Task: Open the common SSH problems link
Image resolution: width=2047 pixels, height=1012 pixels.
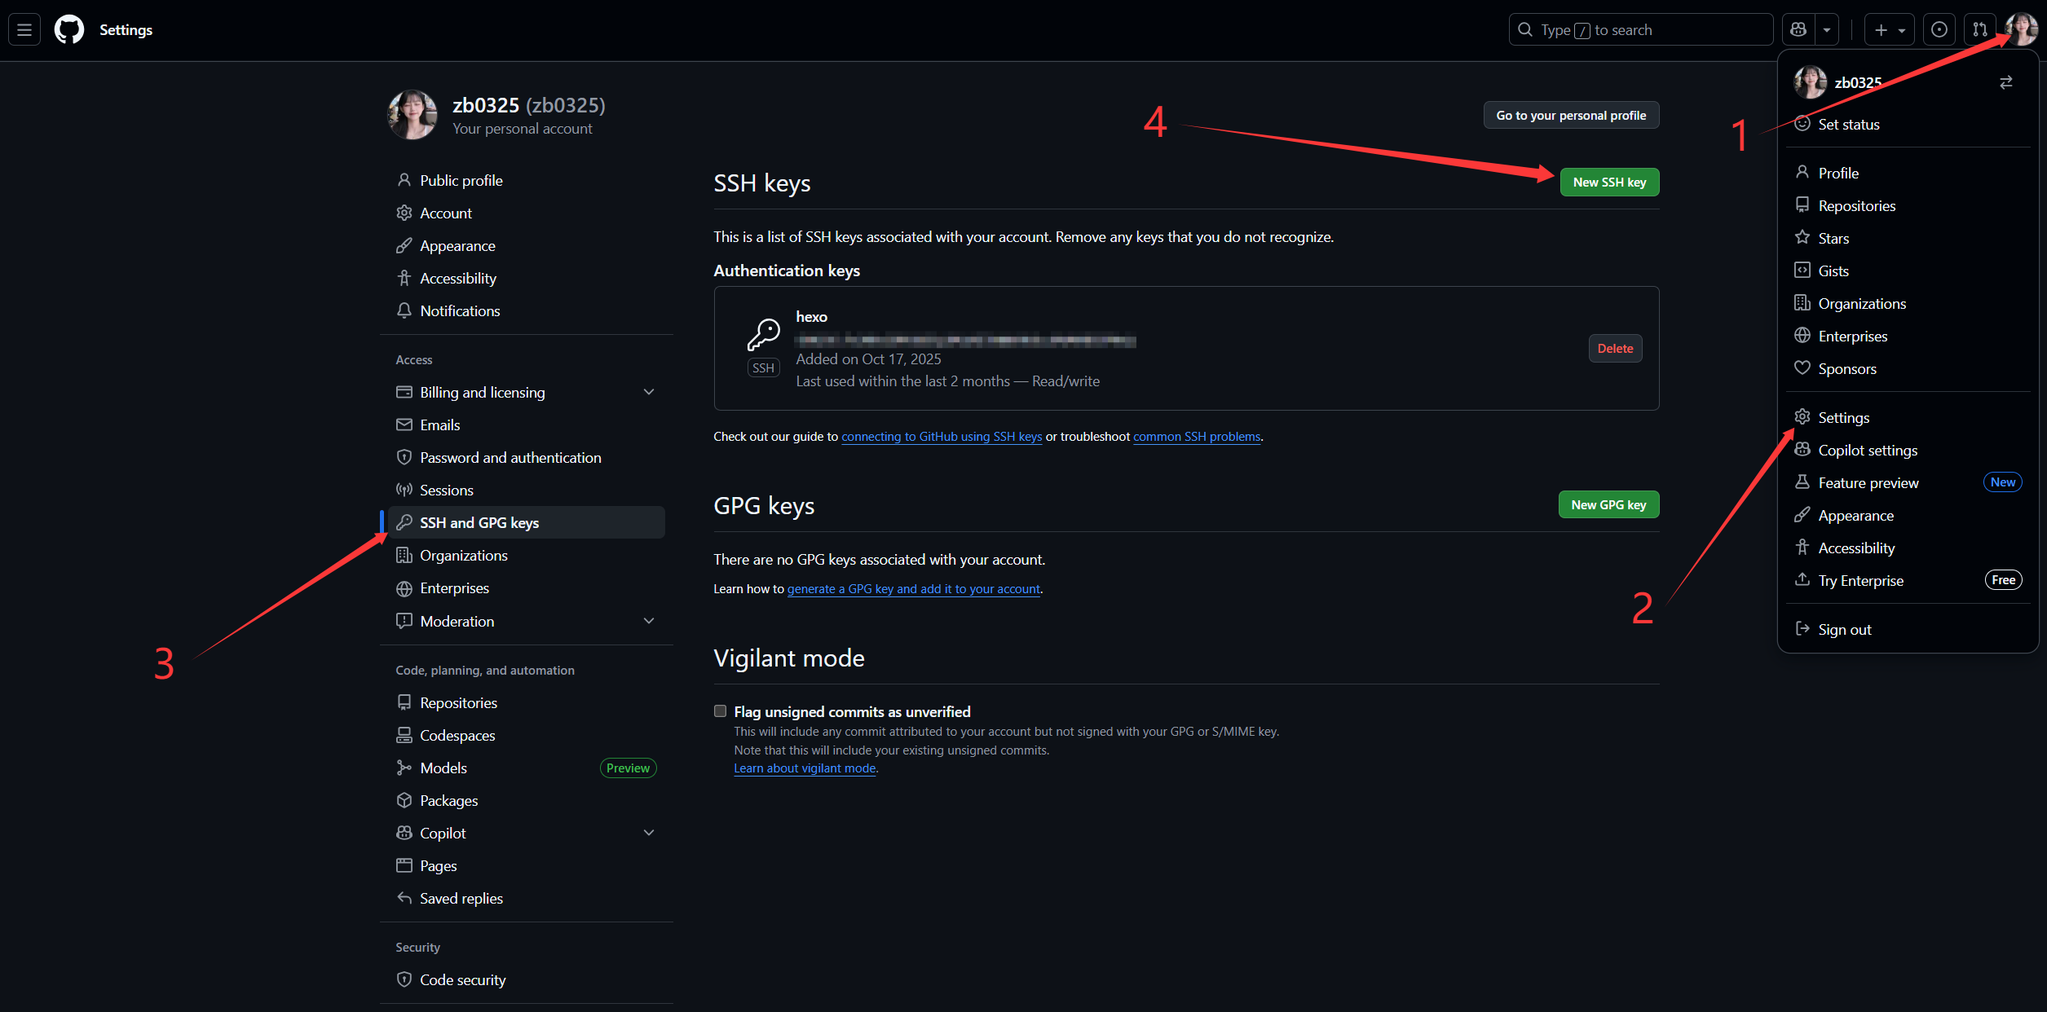Action: tap(1196, 437)
